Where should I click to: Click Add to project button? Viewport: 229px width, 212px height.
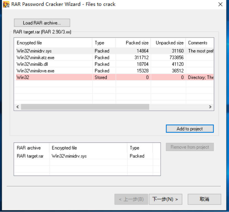point(190,129)
